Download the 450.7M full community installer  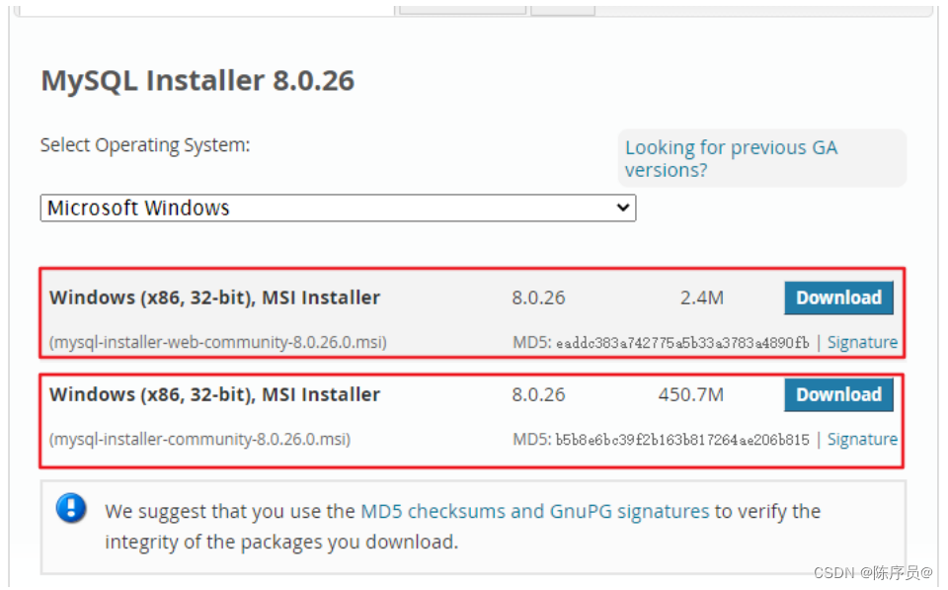[x=837, y=394]
